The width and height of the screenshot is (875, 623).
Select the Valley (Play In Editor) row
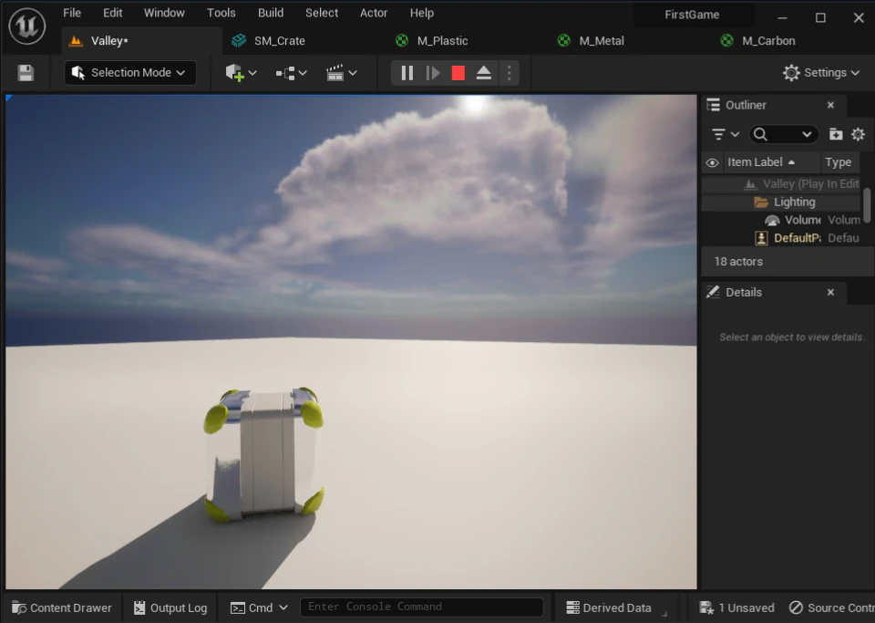[x=781, y=184]
